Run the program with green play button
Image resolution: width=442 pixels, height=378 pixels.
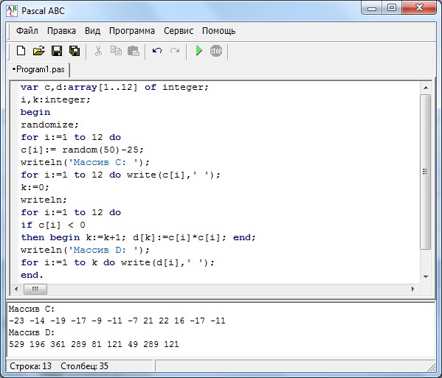[198, 51]
